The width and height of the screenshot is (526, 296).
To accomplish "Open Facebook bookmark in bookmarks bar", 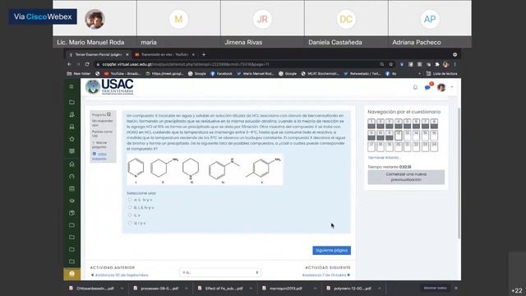I will (x=221, y=73).
